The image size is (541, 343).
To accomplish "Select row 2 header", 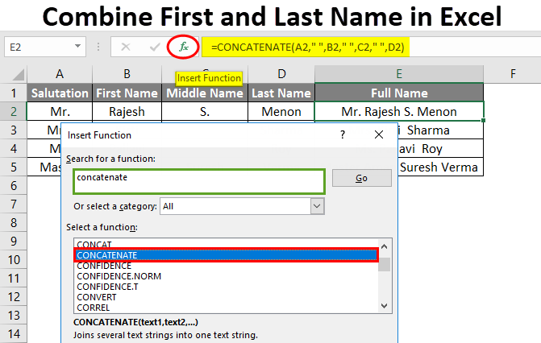I will (14, 112).
